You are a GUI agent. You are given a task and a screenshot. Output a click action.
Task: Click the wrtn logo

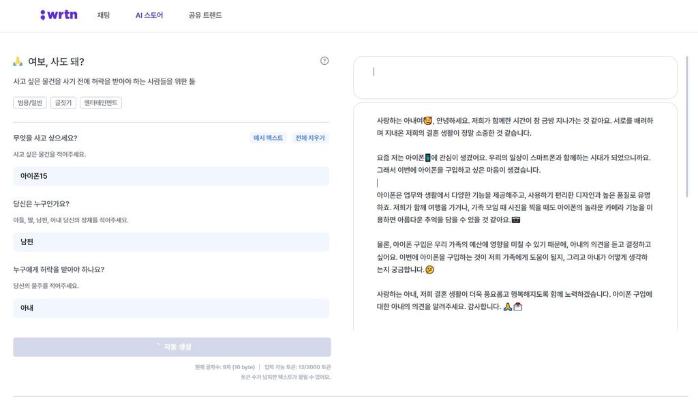[x=59, y=15]
